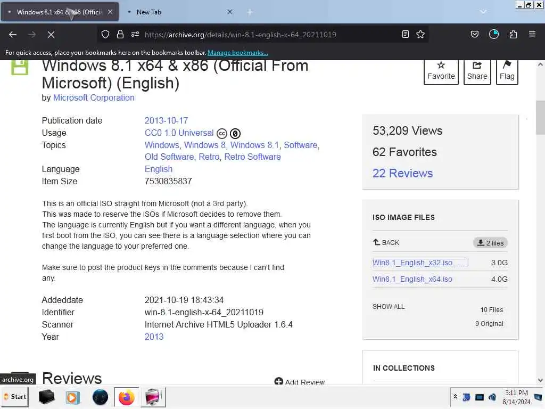Bookmark this page with star icon

[x=420, y=34]
